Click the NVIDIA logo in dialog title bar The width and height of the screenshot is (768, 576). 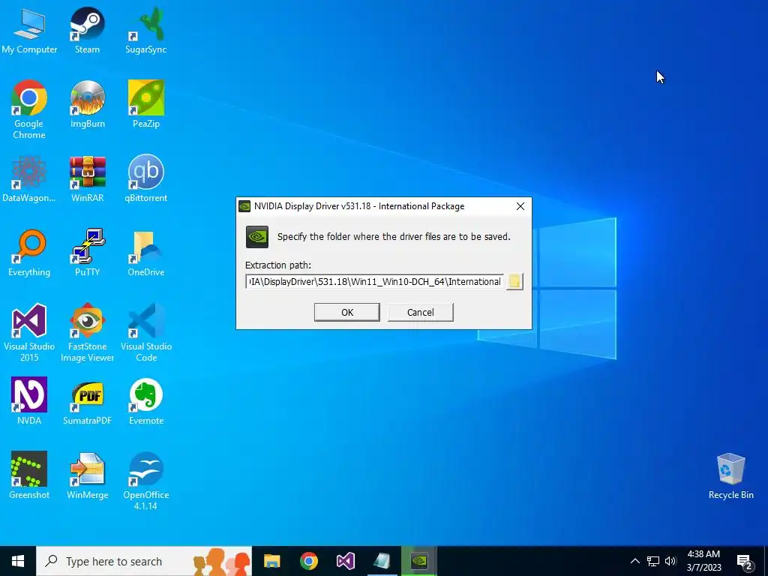[x=244, y=206]
